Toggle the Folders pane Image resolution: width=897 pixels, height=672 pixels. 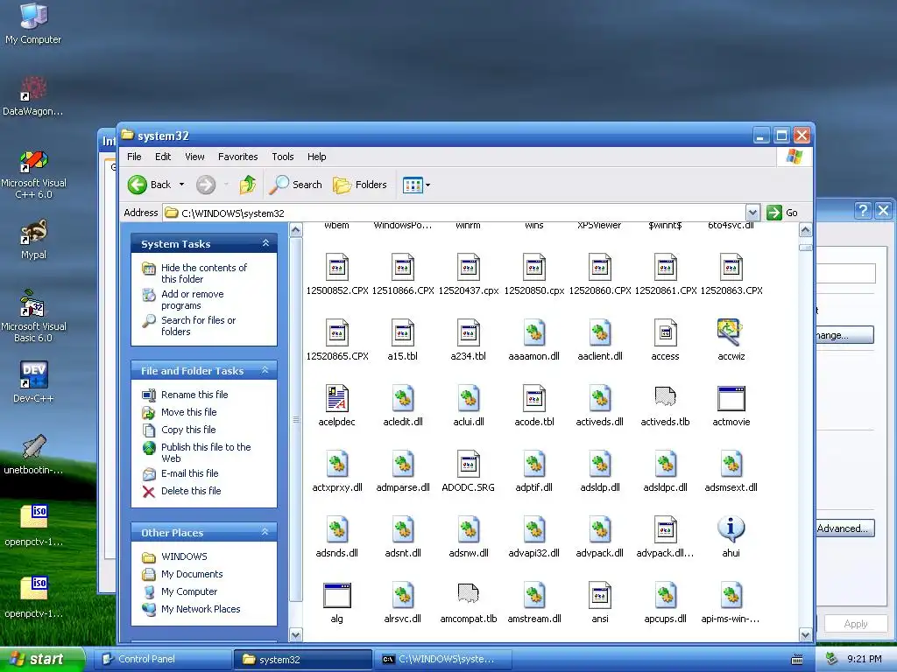pos(360,185)
